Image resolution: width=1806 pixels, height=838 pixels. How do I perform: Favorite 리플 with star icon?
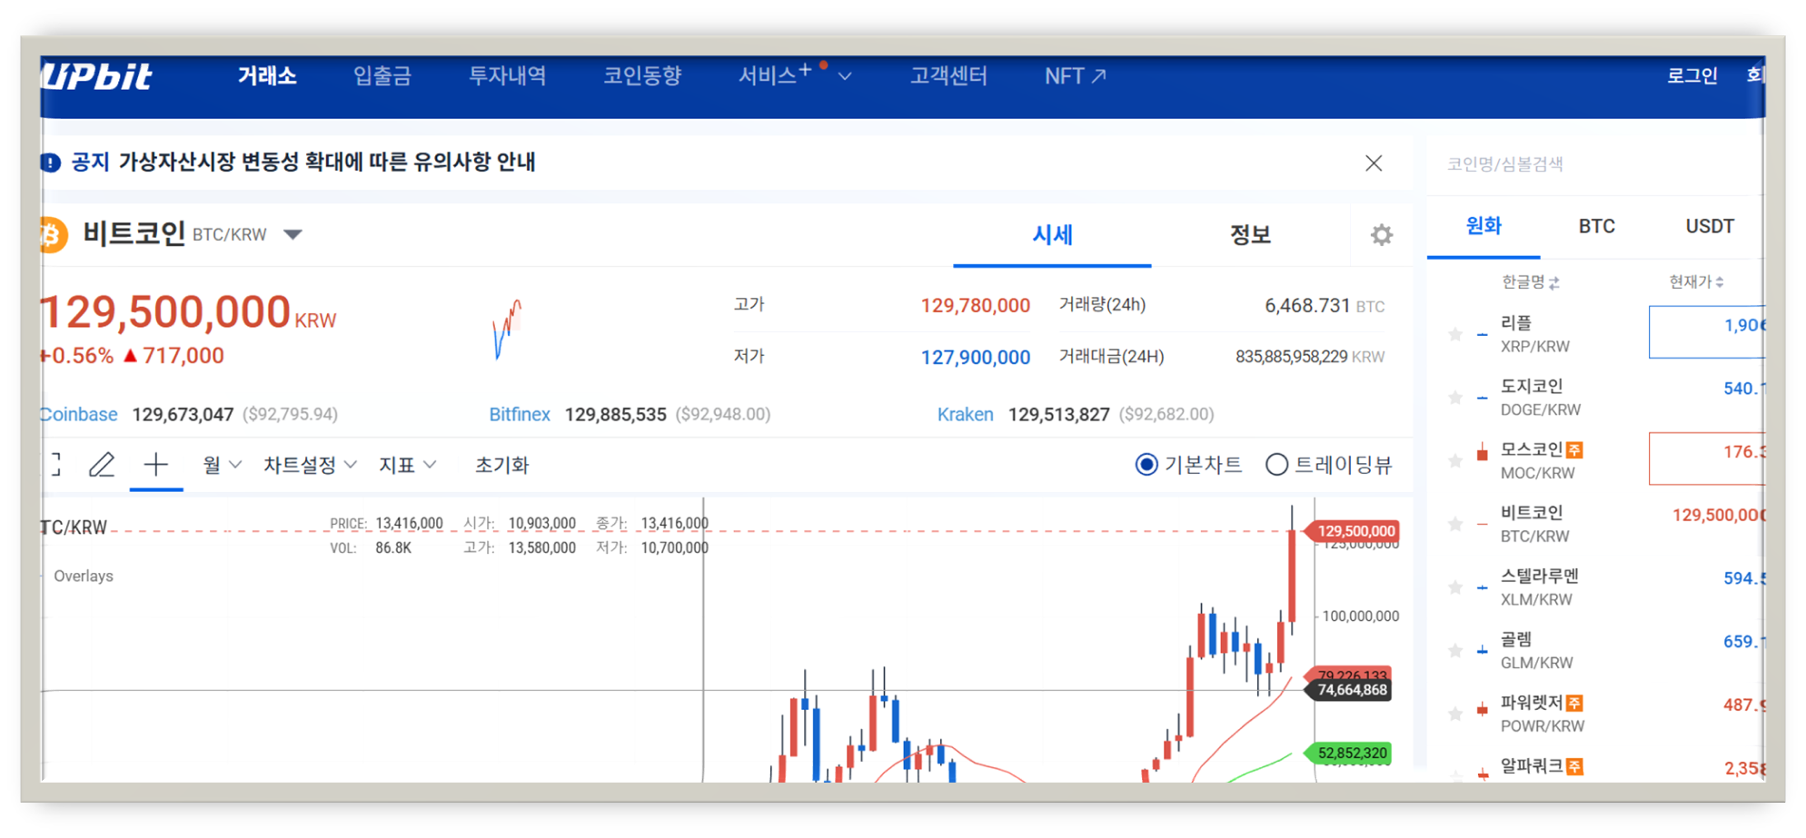tap(1455, 335)
